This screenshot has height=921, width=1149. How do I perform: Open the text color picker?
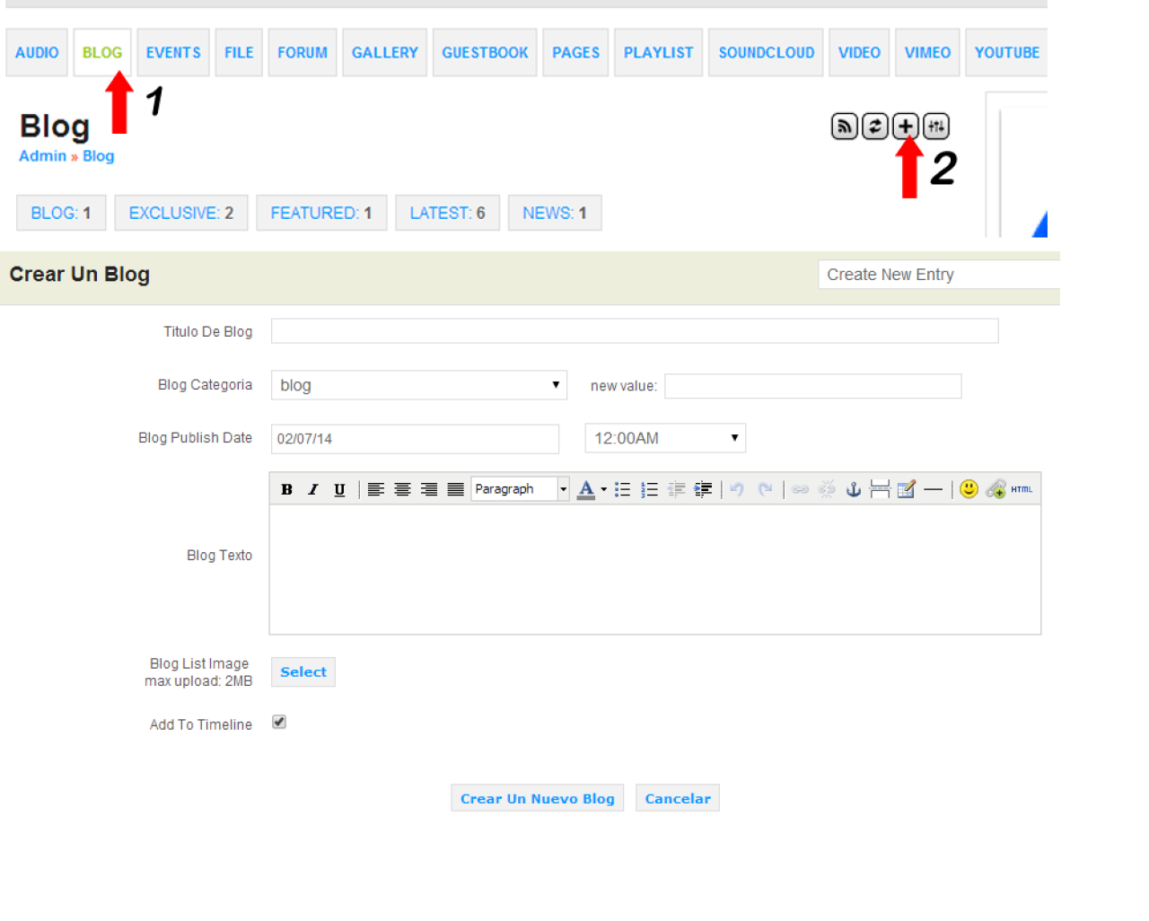(x=604, y=489)
